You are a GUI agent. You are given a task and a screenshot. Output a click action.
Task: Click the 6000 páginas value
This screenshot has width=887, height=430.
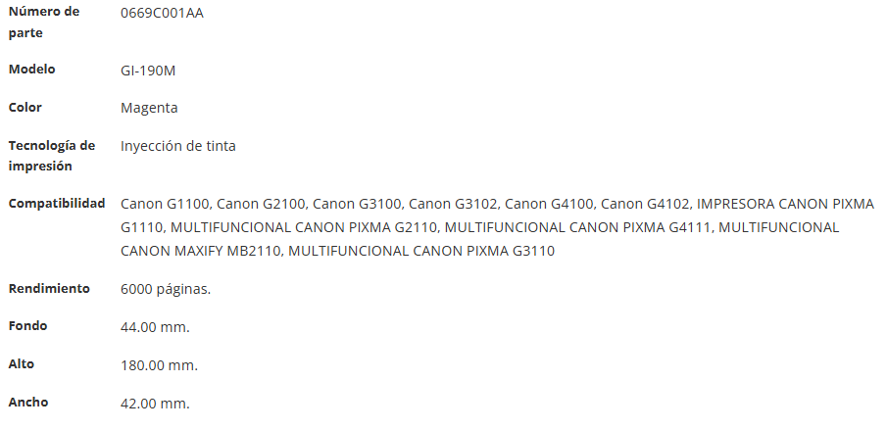(166, 289)
